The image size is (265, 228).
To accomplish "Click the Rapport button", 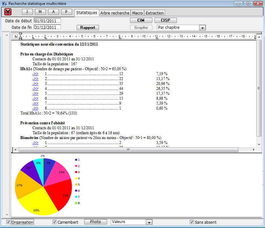I will point(87,28).
